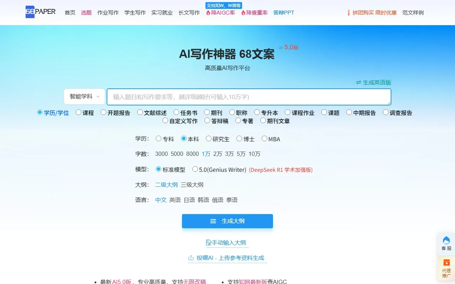Open the 智能学科 subject dropdown
The height and width of the screenshot is (284, 455).
[x=84, y=97]
